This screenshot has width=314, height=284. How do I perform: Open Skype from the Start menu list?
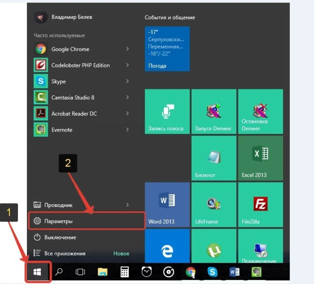click(81, 81)
